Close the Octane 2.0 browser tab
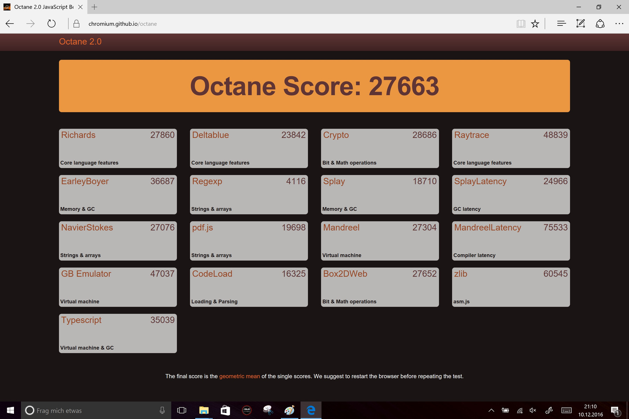Viewport: 629px width, 419px height. tap(80, 7)
